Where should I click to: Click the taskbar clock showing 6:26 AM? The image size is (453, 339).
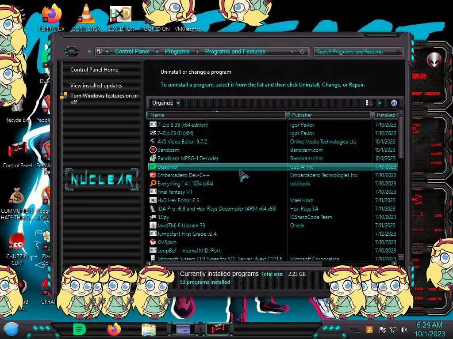click(x=429, y=329)
